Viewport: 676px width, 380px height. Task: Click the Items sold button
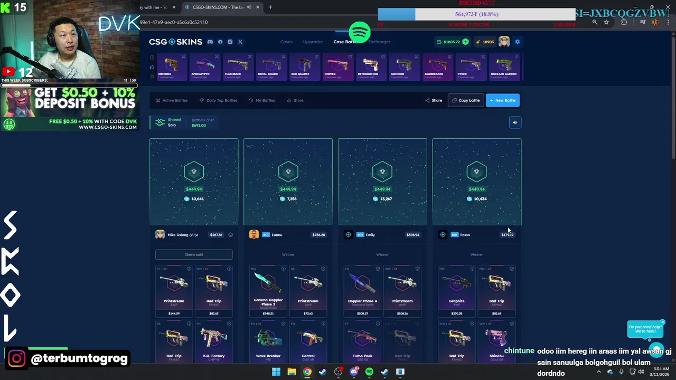[194, 254]
